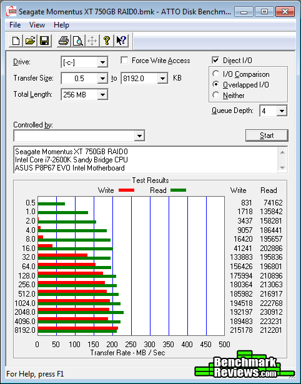Click the ATTO application icon in title bar
The image size is (301, 384).
coord(11,11)
